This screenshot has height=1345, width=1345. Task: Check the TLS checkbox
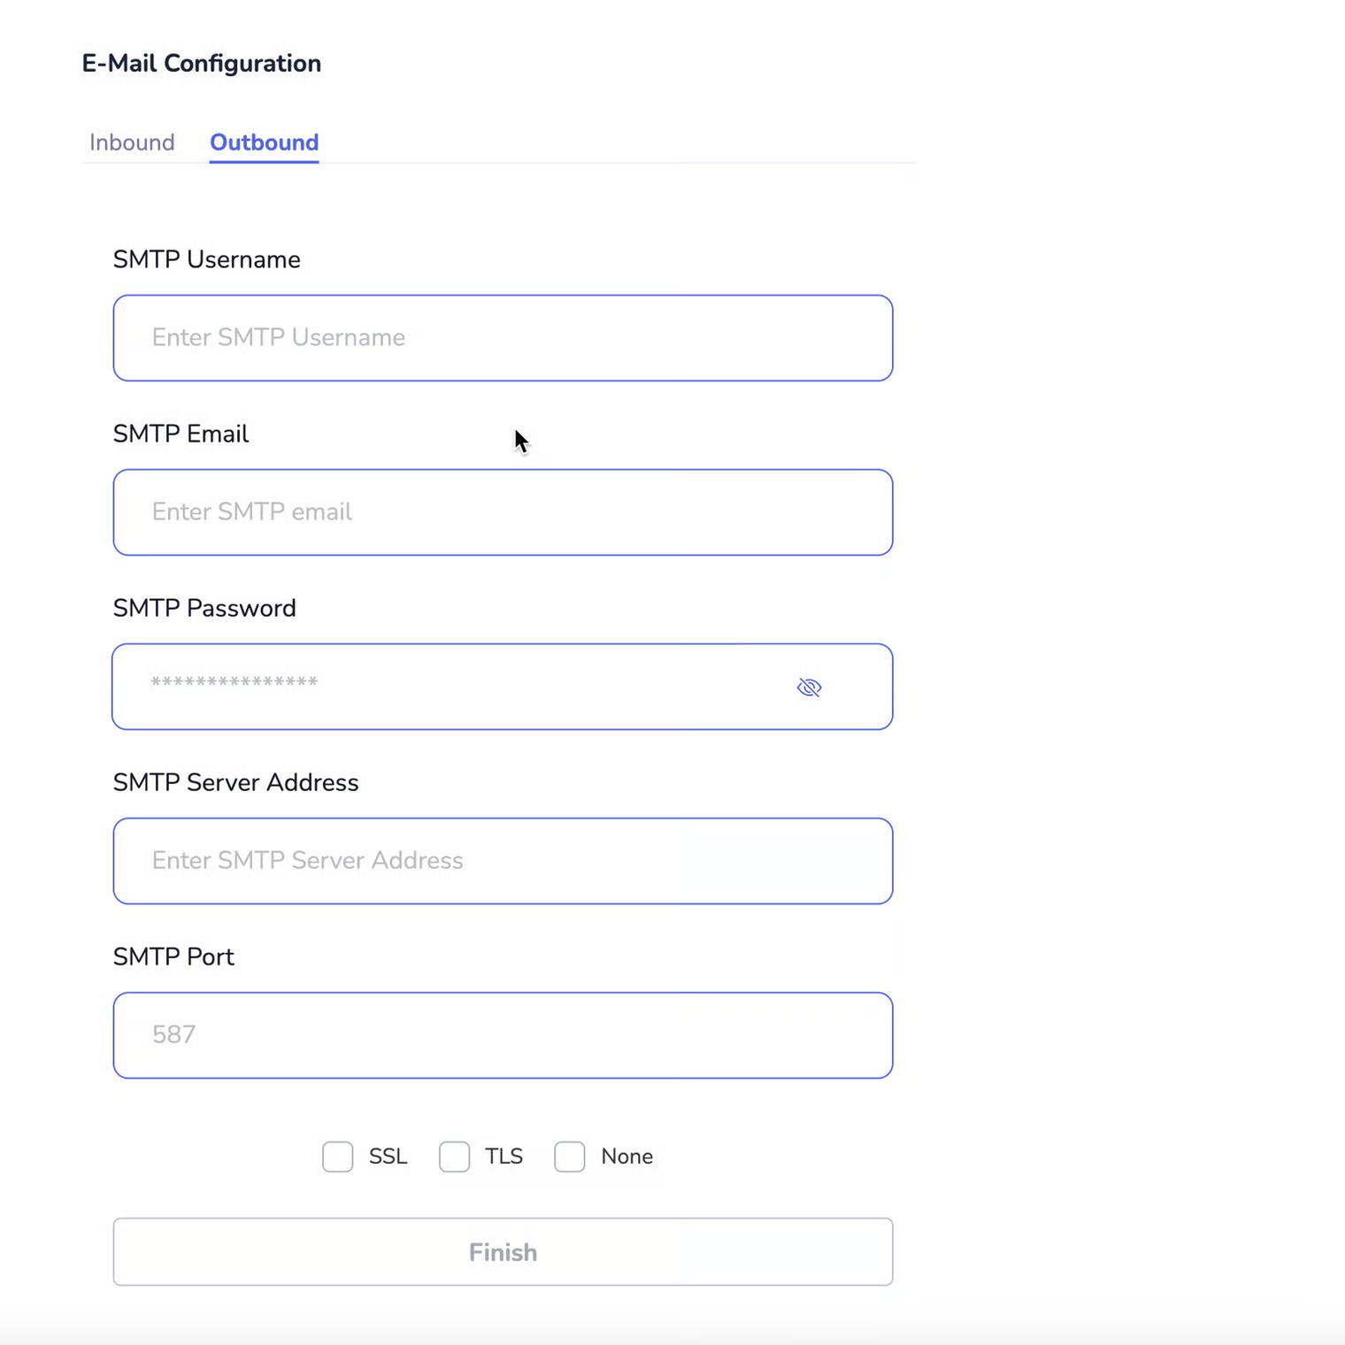tap(455, 1157)
